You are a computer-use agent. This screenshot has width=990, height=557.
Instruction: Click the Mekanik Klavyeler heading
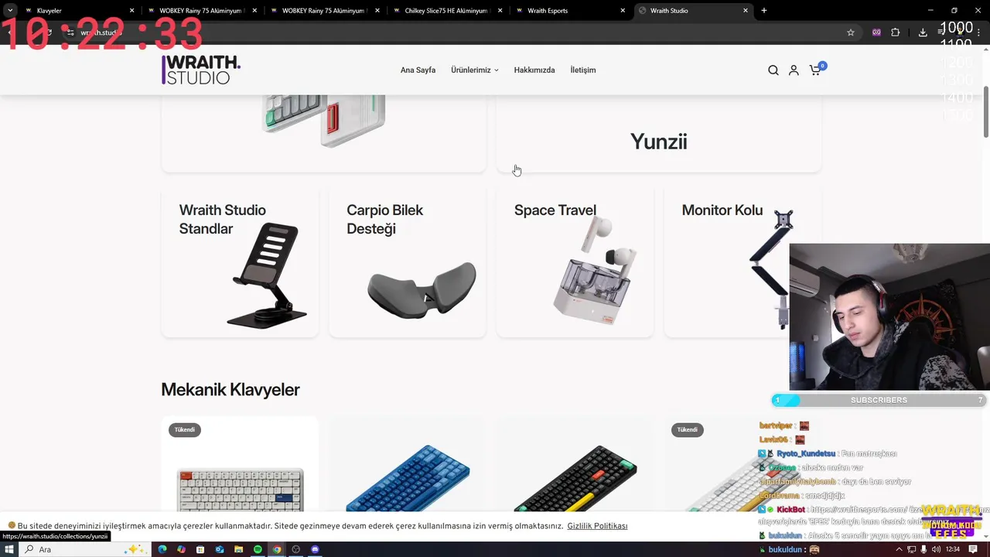[x=230, y=390]
